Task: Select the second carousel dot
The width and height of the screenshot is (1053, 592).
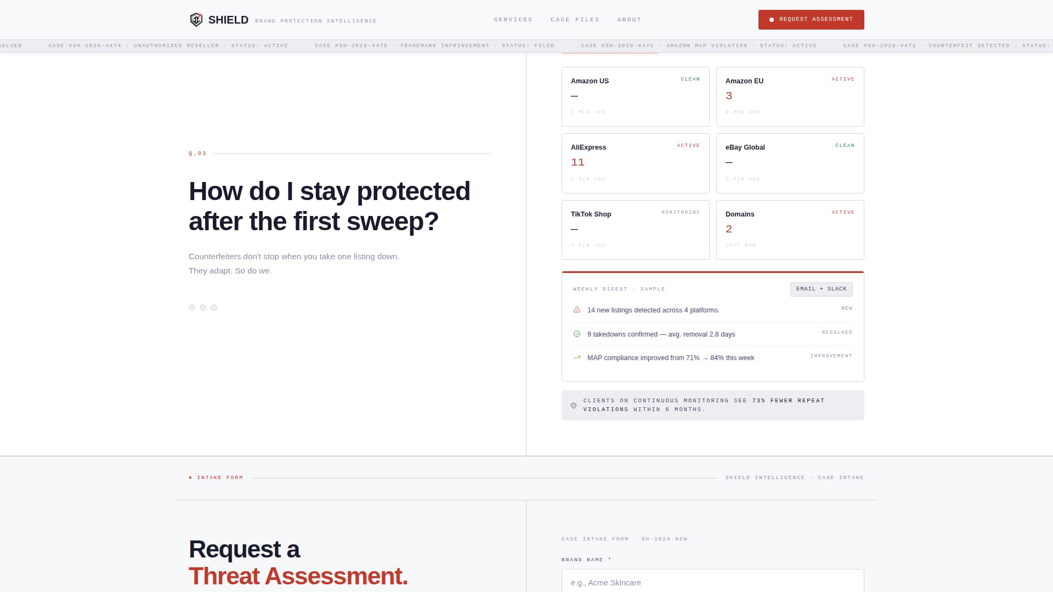Action: 203,308
